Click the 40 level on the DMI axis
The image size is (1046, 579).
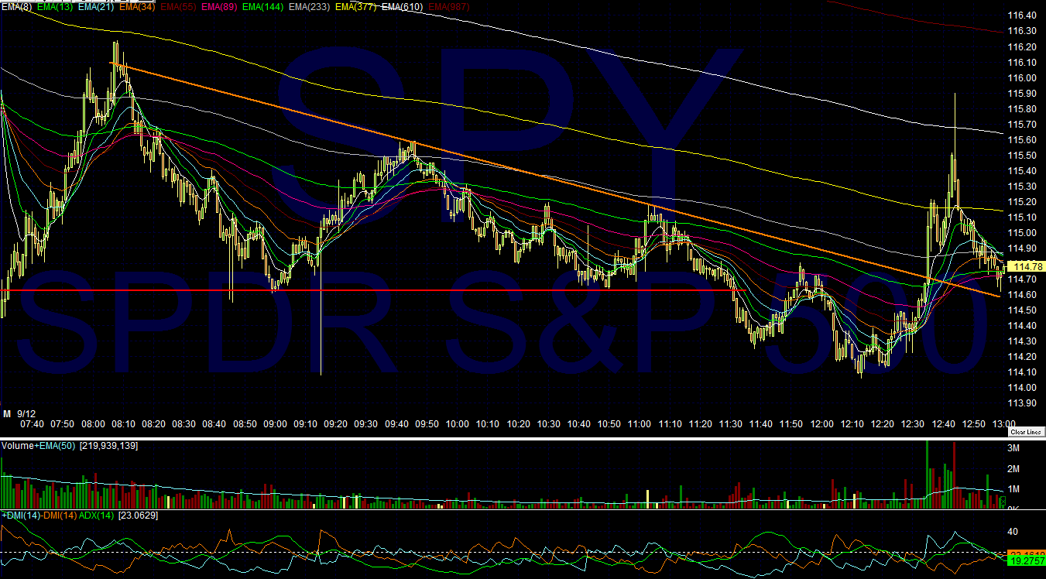click(1013, 532)
